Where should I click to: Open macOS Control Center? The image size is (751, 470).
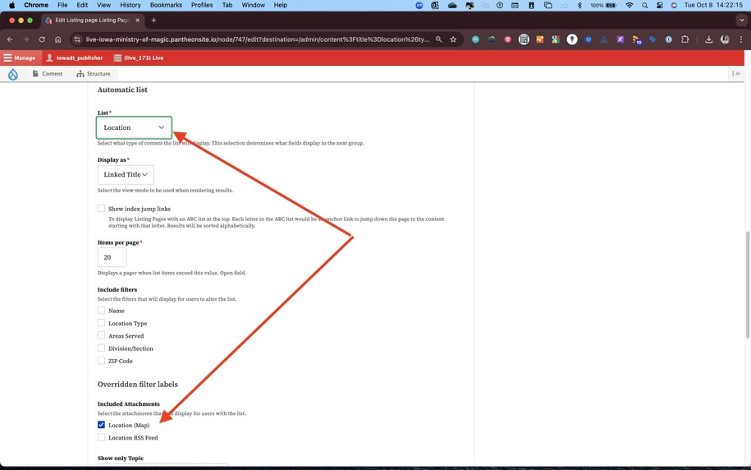(x=660, y=5)
